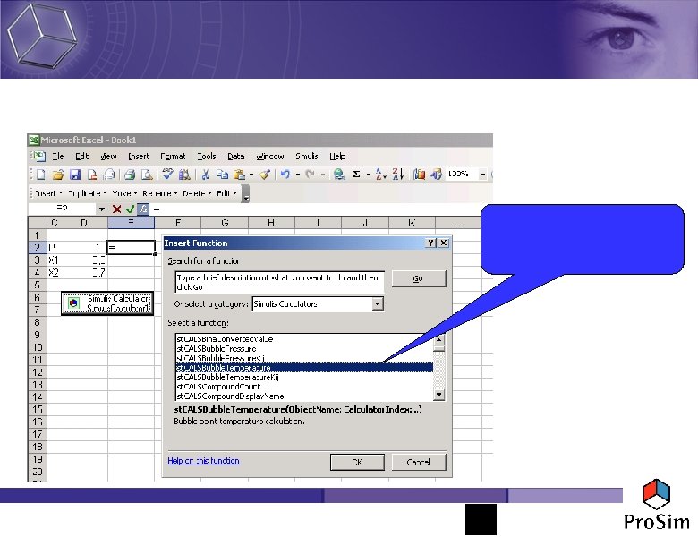The image size is (698, 537).
Task: Open the AutoSum functions dropdown arrow
Action: click(368, 175)
